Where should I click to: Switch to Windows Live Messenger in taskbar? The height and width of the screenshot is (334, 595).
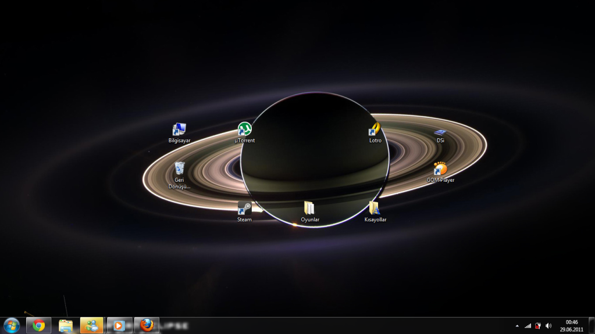tap(92, 325)
